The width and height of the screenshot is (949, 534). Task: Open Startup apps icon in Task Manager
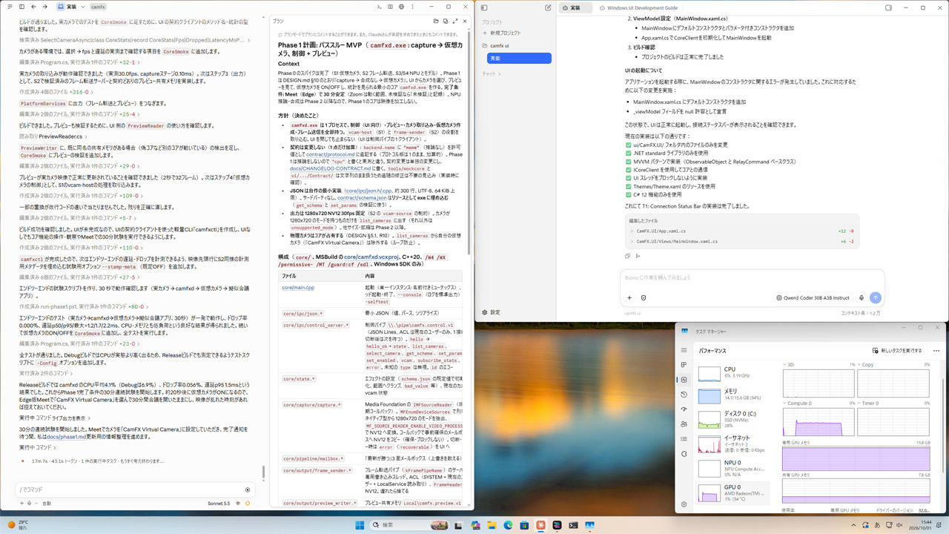pos(684,409)
